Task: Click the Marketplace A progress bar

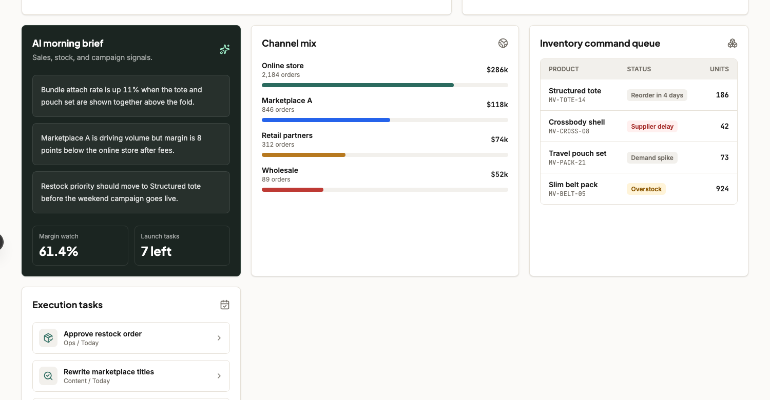Action: [385, 120]
